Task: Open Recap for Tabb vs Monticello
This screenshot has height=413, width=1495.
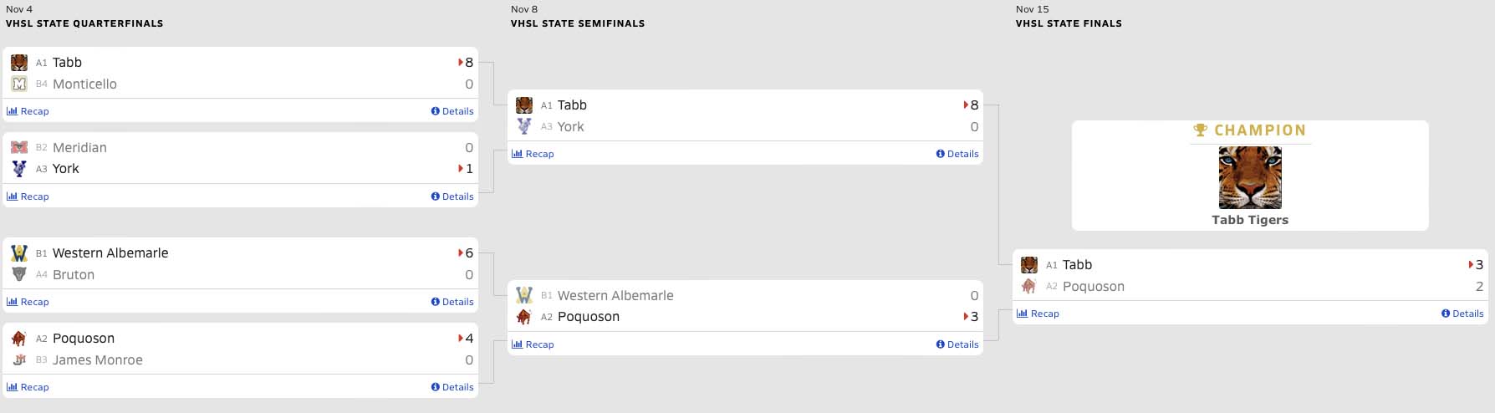Action: (x=28, y=111)
